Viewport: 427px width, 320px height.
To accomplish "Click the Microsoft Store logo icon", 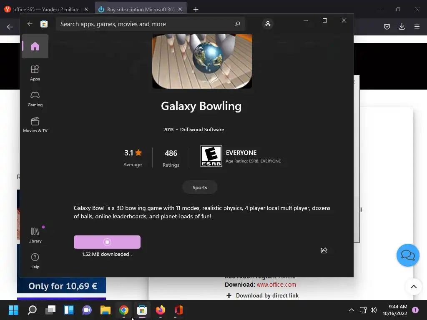I will [x=44, y=24].
